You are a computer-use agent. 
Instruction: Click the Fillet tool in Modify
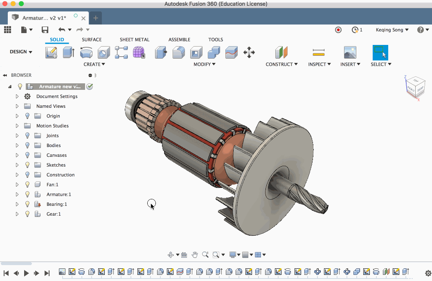pos(178,52)
